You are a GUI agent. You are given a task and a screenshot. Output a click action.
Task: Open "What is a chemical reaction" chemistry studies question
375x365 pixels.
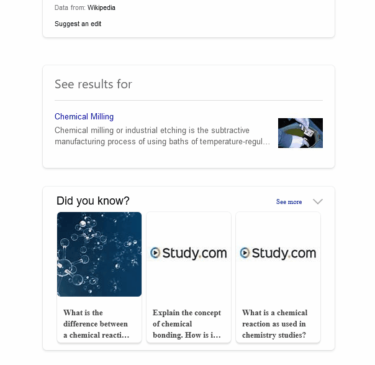274,324
